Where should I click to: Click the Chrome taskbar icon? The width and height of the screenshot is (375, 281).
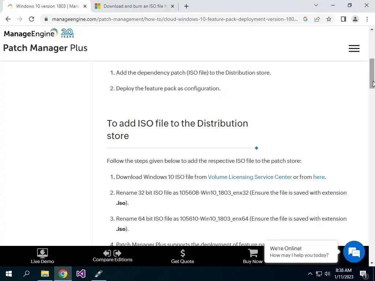click(x=63, y=274)
